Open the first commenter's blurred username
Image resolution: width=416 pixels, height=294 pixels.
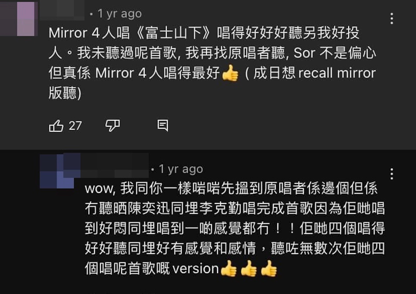62,10
